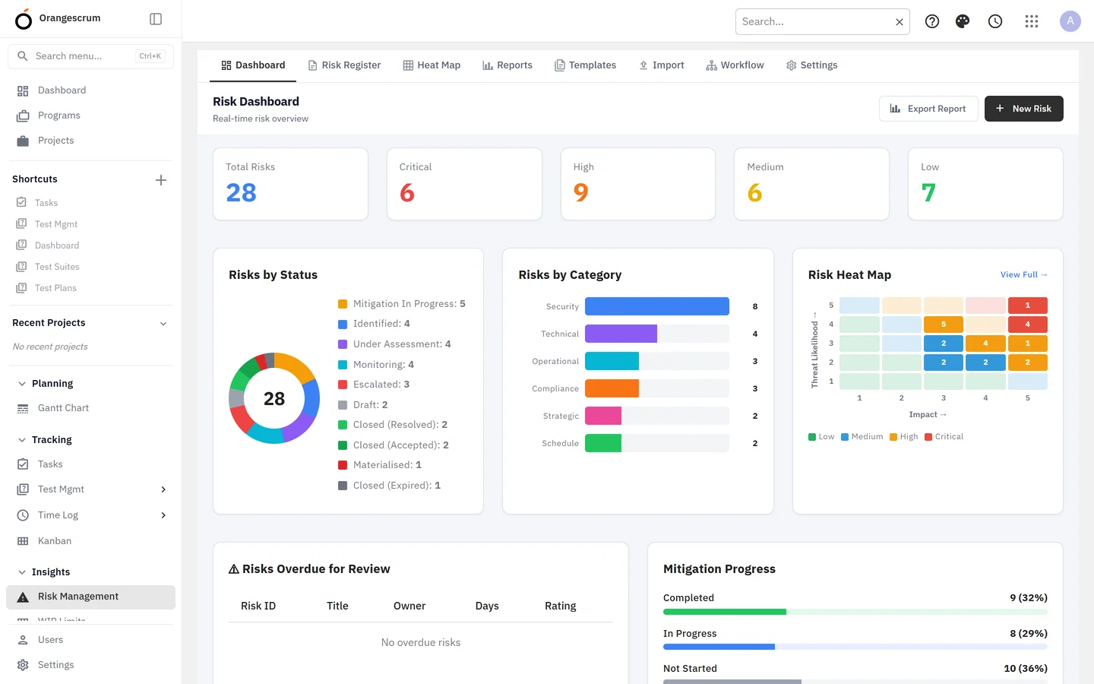The width and height of the screenshot is (1094, 684).
Task: Open the help question mark icon
Action: 932,21
